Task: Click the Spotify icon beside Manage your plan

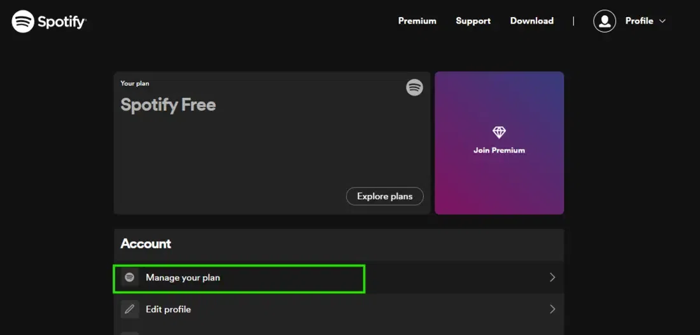Action: [x=130, y=278]
